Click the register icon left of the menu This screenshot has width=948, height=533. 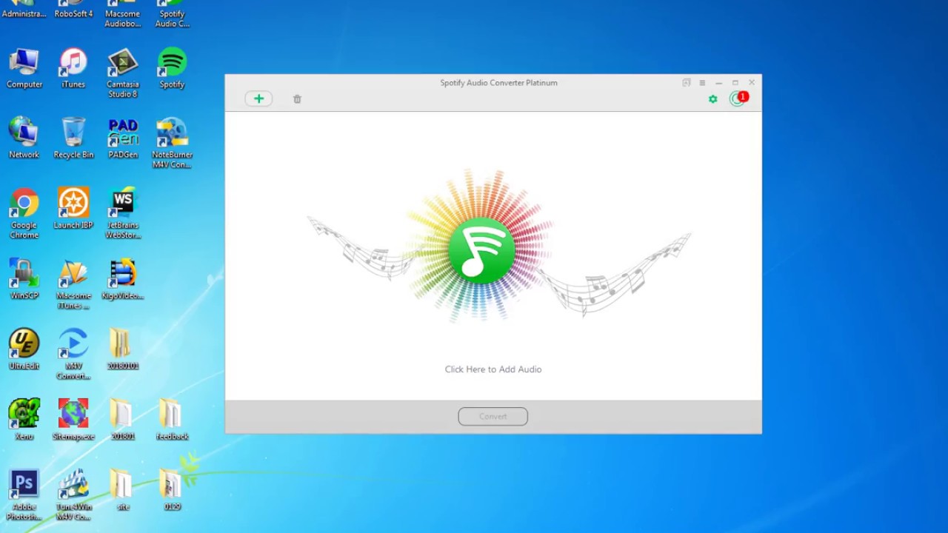pyautogui.click(x=687, y=83)
